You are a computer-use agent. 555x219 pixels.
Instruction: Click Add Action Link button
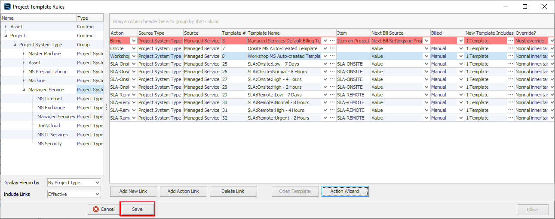(x=183, y=191)
